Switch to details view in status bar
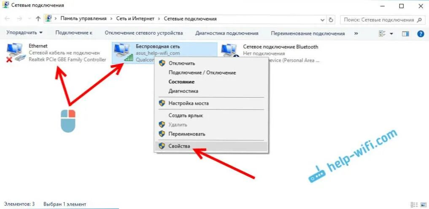Viewport: 429px width, 209px height. (x=414, y=204)
